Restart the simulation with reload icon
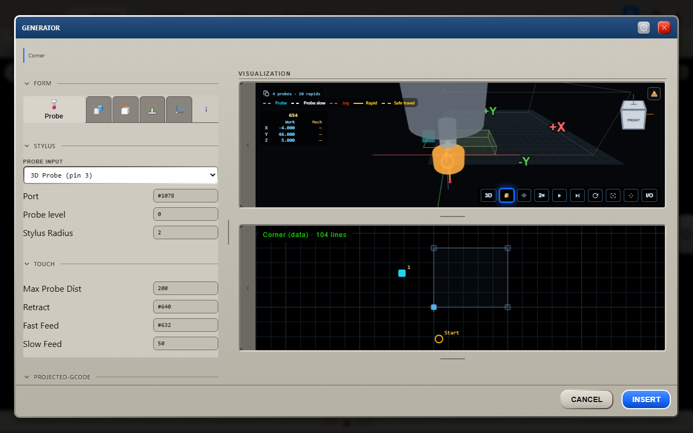Screen dimensions: 693x433 [596, 195]
